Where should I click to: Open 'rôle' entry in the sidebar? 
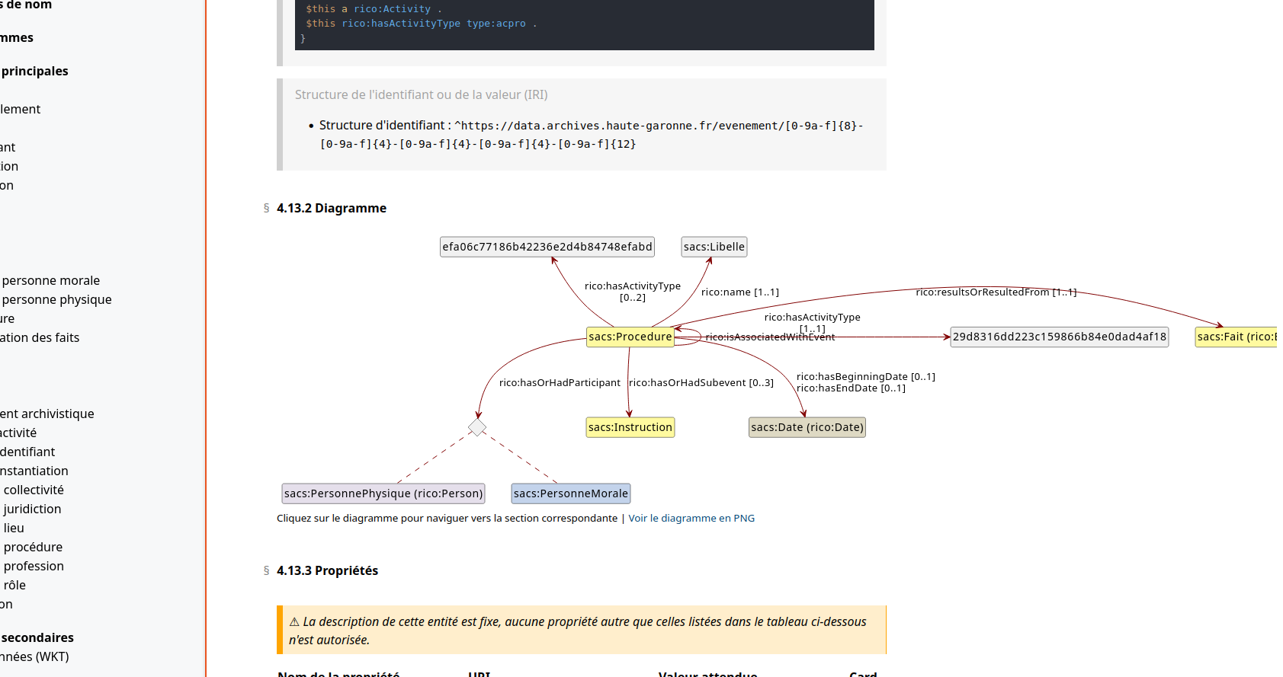[x=14, y=585]
